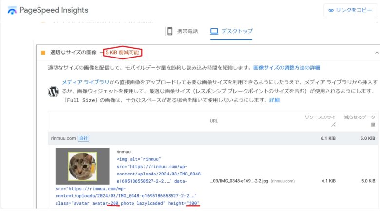The image size is (380, 213).
Task: Click the orange square audit status icon
Action: pos(43,52)
